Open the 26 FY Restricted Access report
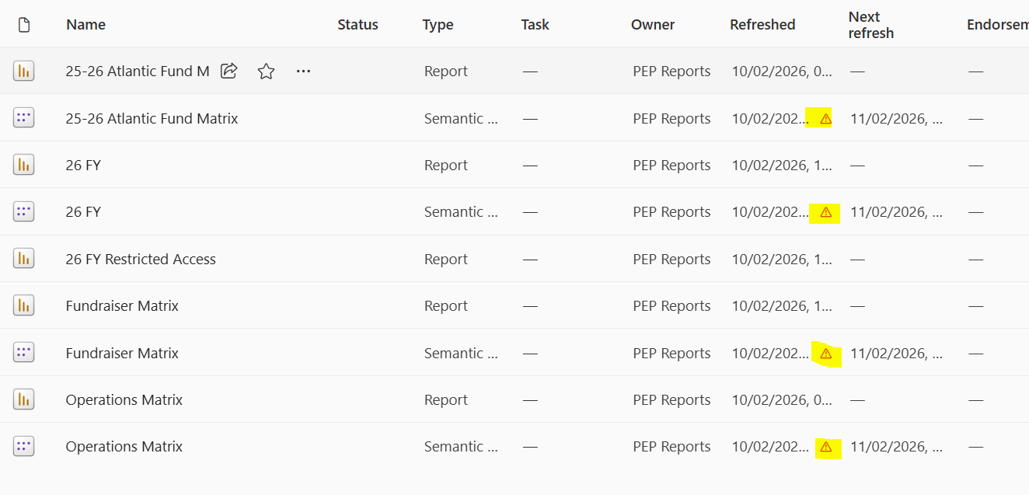 [141, 260]
